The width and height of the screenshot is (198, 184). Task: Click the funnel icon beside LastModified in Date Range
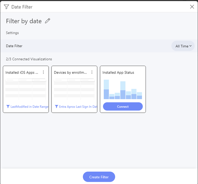point(8,106)
